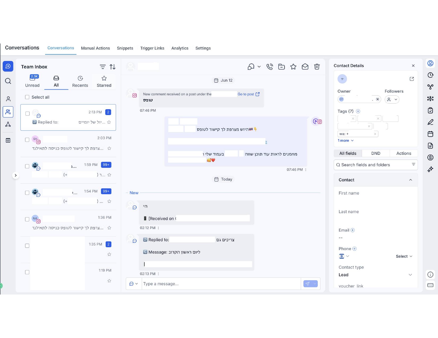Add a tag with the plus icon
Image resolution: width=438 pixels, height=338 pixels.
tap(358, 111)
